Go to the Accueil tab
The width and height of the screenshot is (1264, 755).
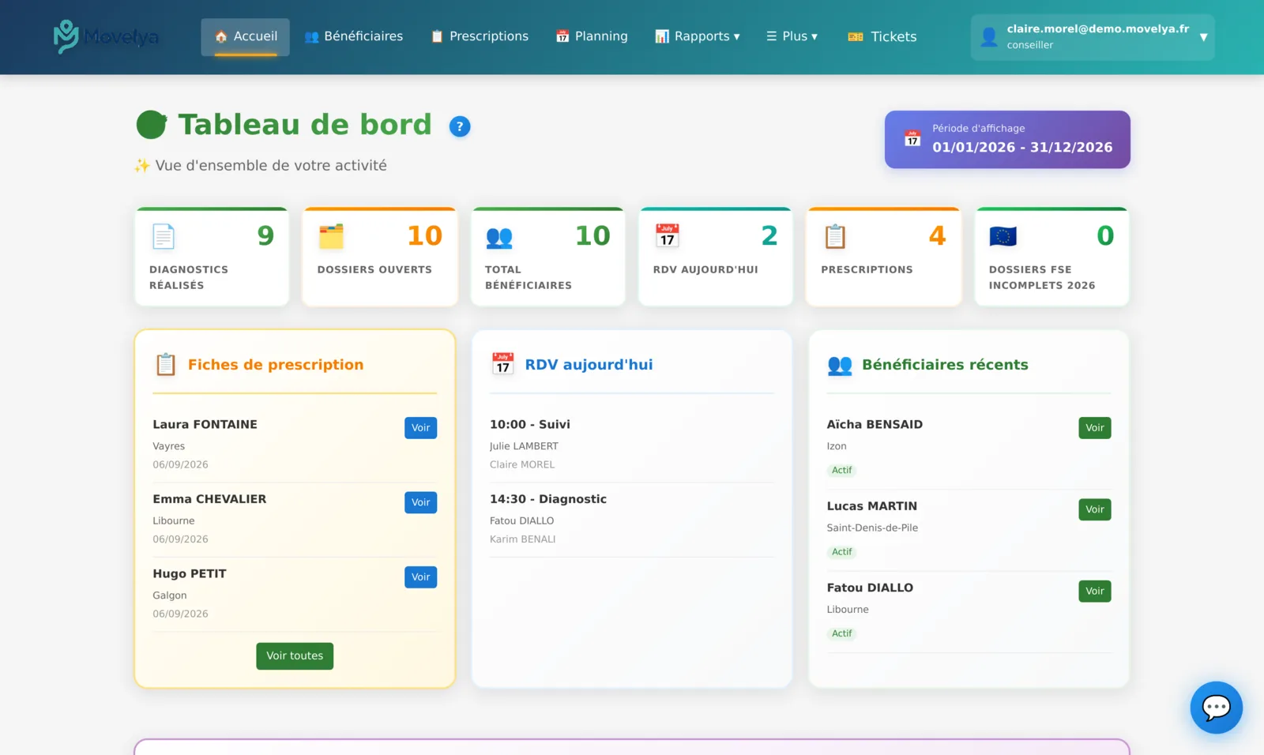[x=245, y=36]
